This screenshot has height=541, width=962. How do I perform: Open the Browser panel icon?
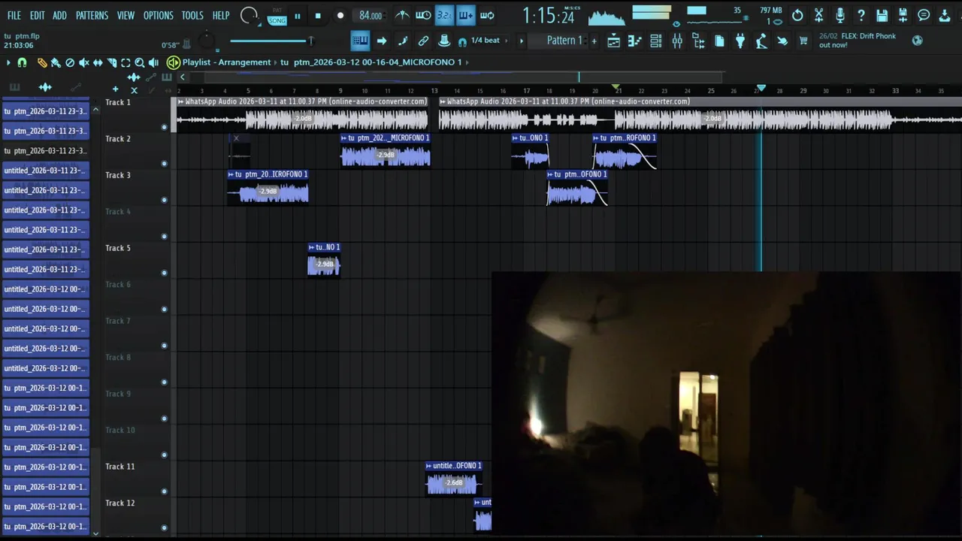click(698, 41)
